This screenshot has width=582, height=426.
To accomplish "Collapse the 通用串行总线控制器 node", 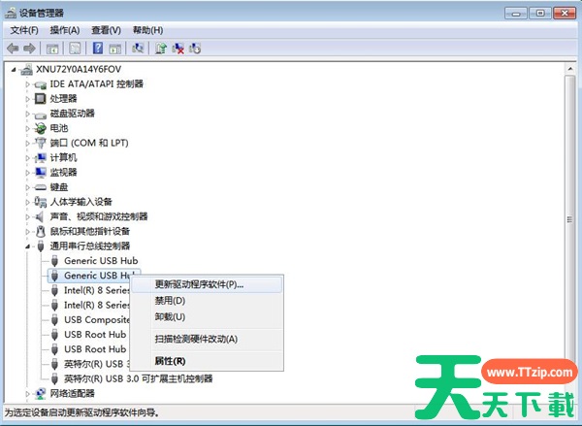I will (28, 246).
